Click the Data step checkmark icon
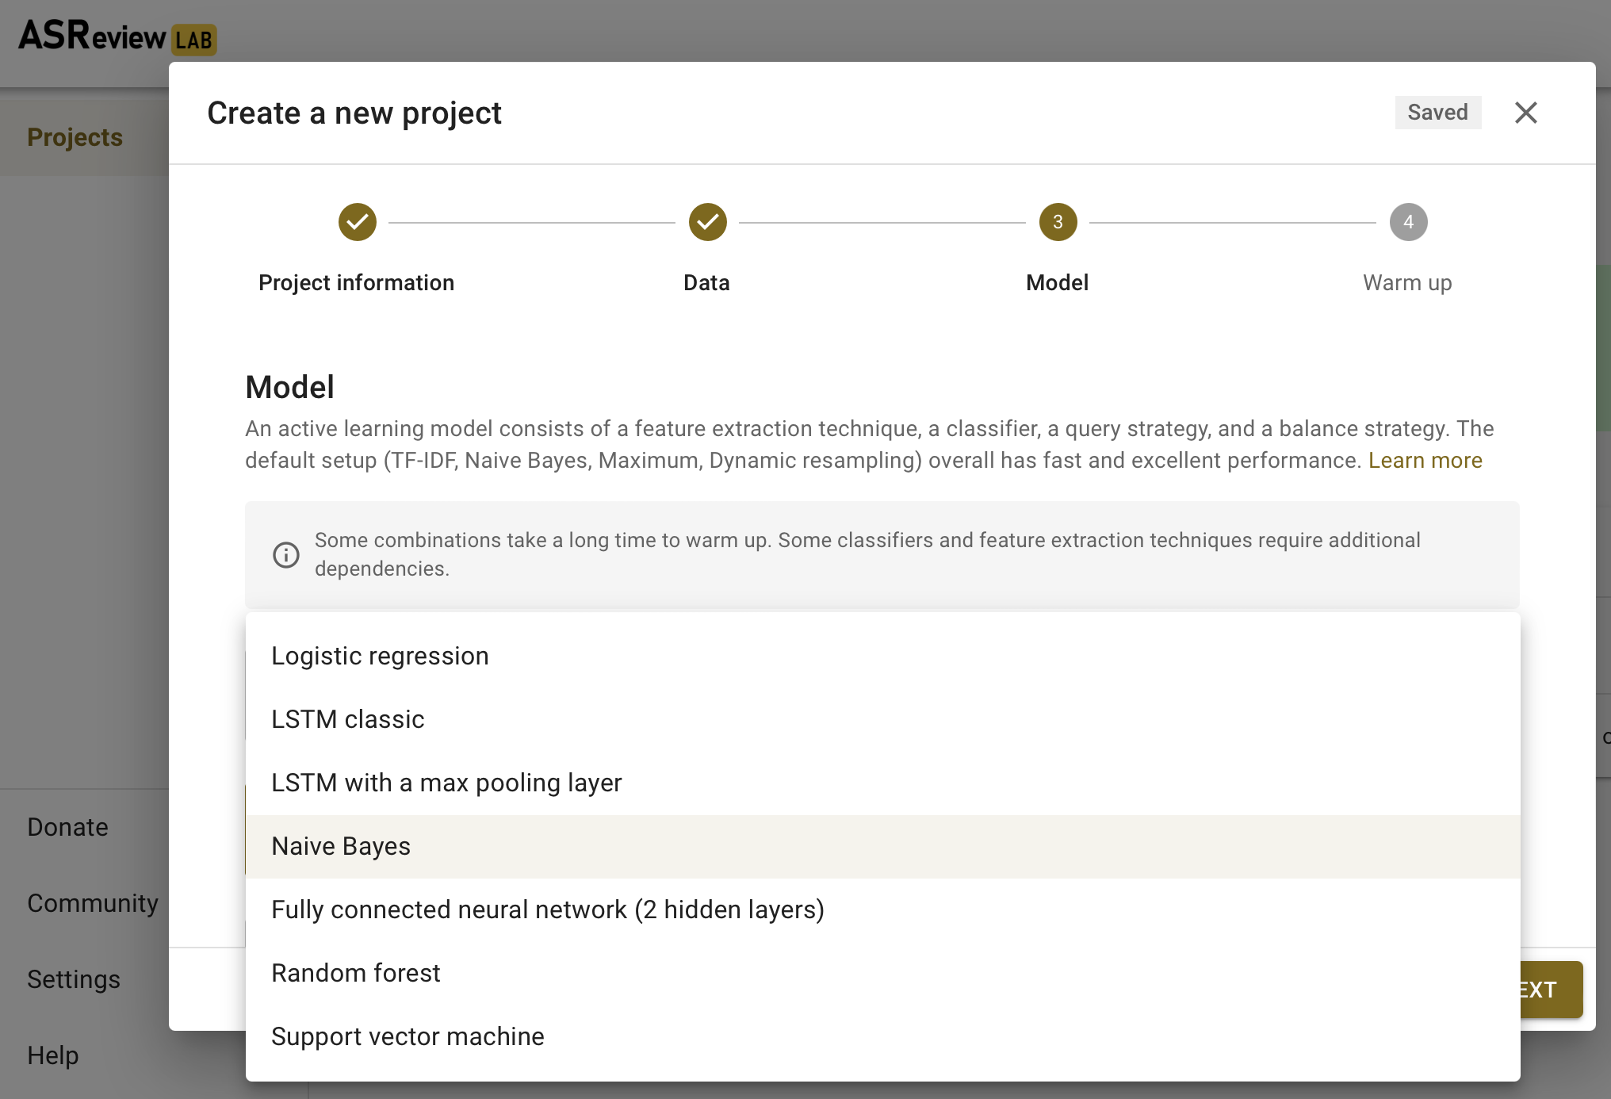 pyautogui.click(x=707, y=222)
